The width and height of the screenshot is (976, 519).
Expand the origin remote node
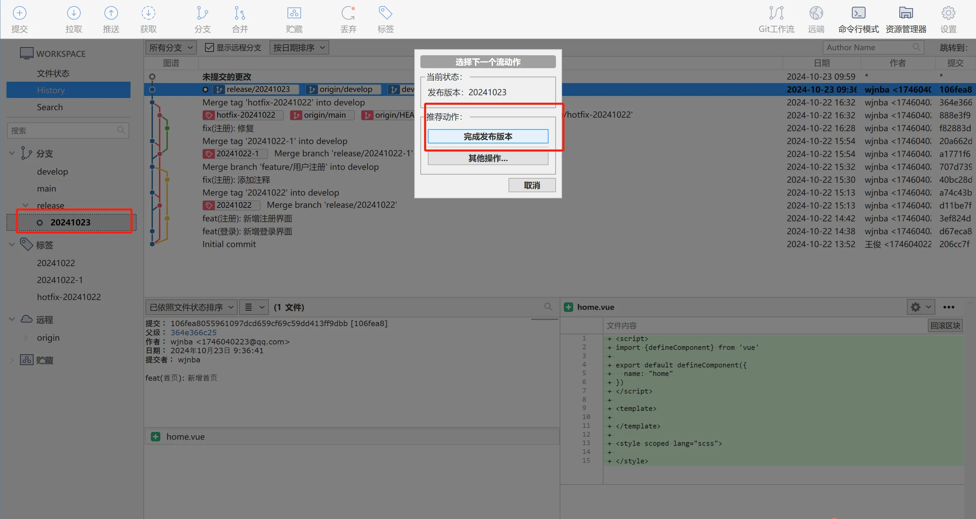(25, 338)
